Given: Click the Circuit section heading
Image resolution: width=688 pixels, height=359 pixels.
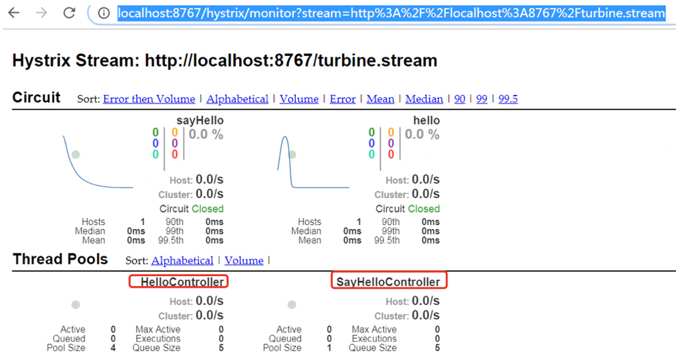Looking at the screenshot, I should (37, 97).
